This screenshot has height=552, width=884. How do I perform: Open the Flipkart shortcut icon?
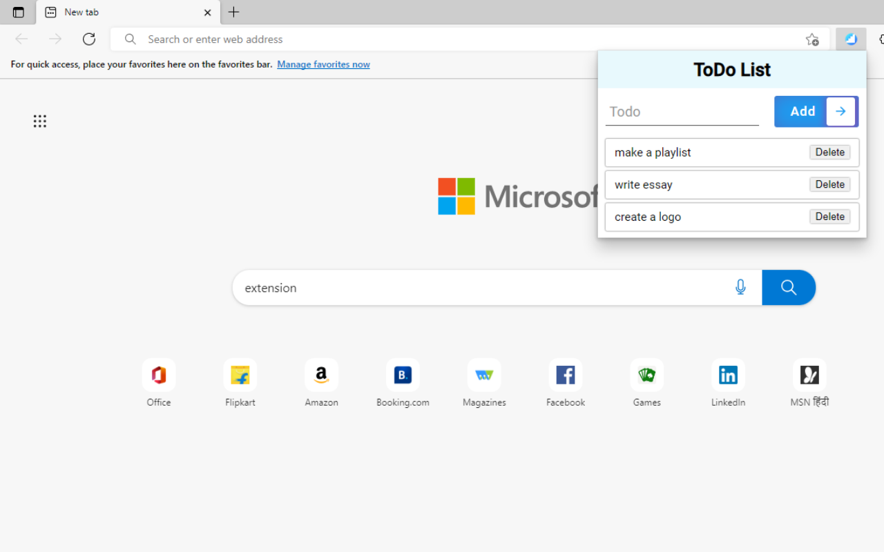240,375
